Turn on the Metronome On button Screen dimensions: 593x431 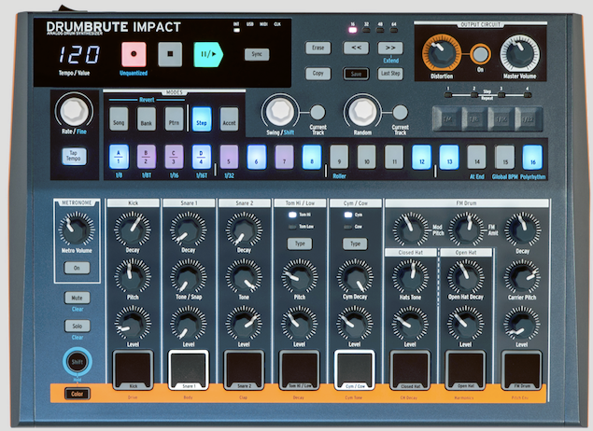pyautogui.click(x=77, y=268)
